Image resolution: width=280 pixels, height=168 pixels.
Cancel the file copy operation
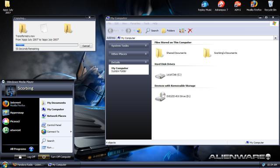click(x=86, y=46)
